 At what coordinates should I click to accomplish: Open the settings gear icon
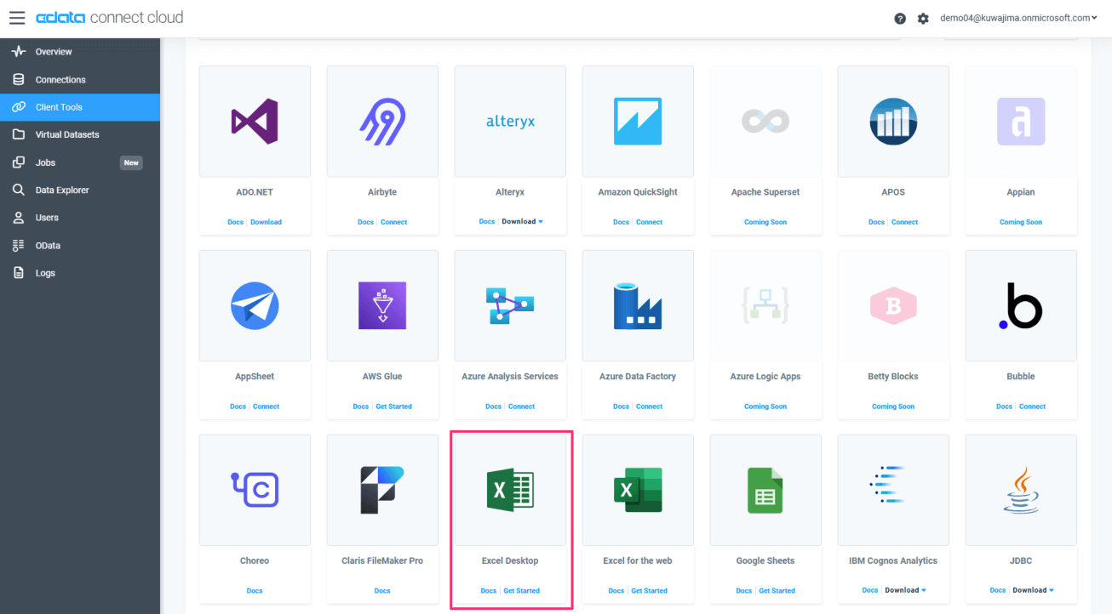pos(923,19)
